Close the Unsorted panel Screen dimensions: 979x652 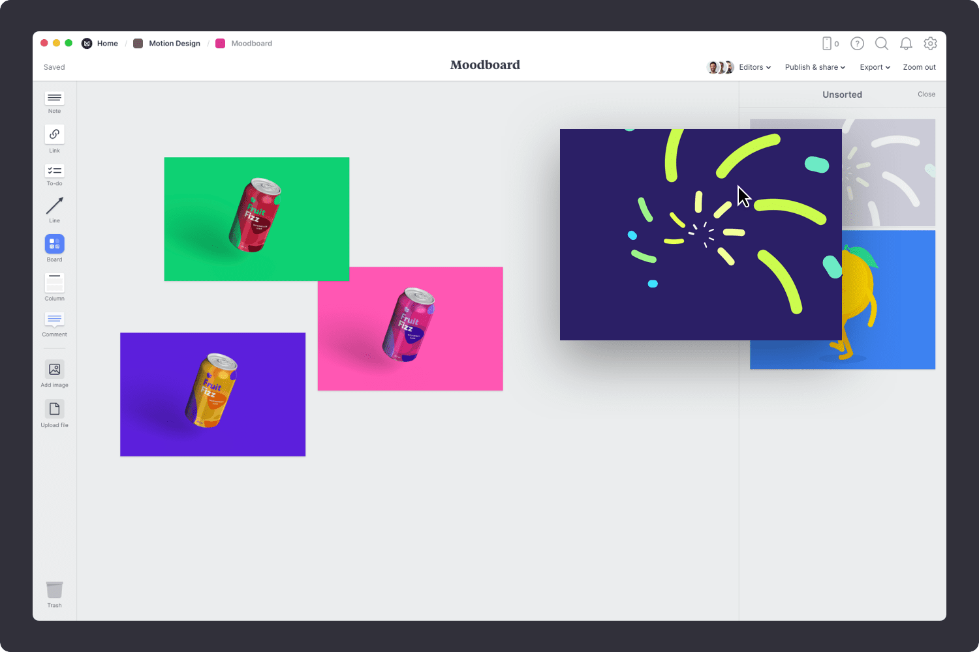pyautogui.click(x=926, y=94)
